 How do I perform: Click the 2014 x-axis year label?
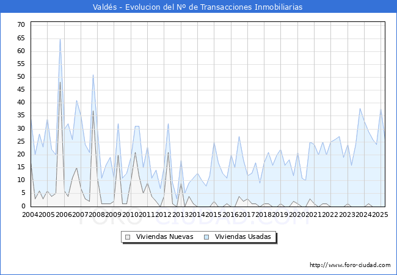click(x=197, y=215)
